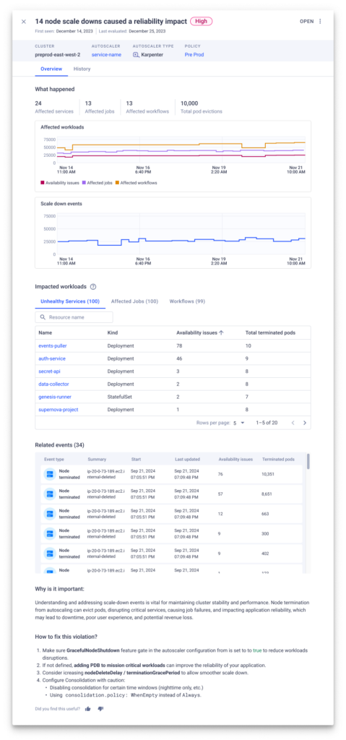Screen dimensions: 346x740
Task: Switch to the Overview tab
Action: point(51,69)
